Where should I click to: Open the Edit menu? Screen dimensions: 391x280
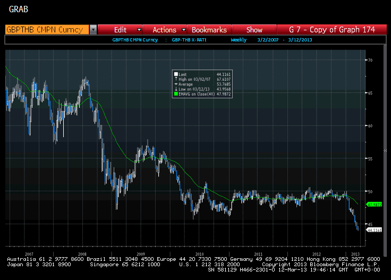pos(120,30)
